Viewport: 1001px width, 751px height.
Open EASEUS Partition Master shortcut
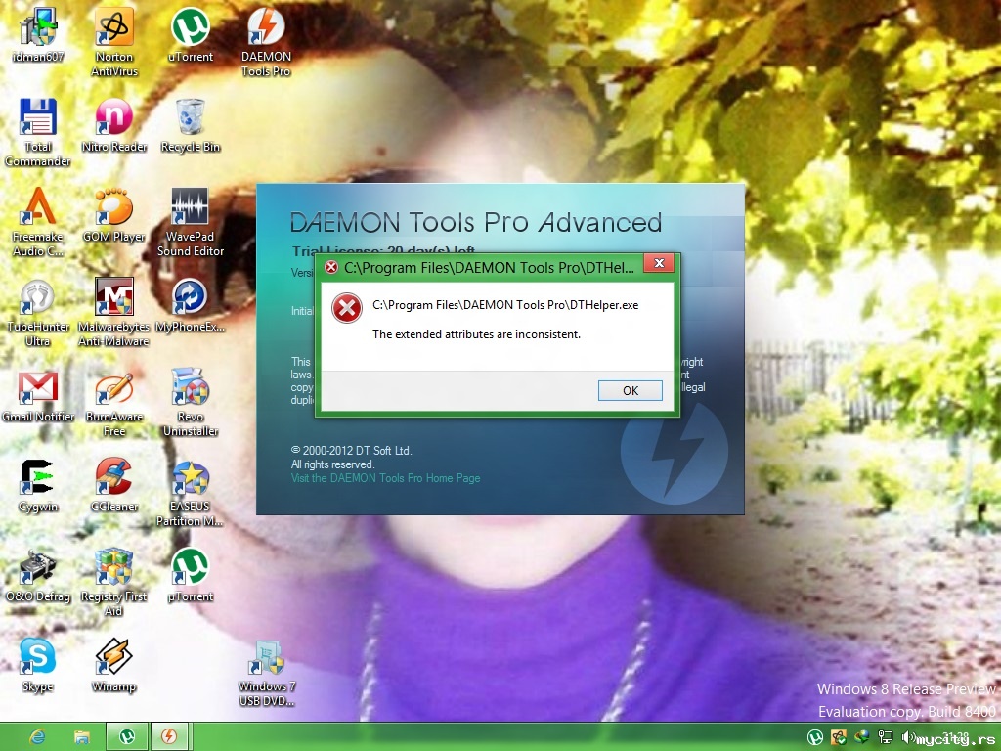[191, 493]
